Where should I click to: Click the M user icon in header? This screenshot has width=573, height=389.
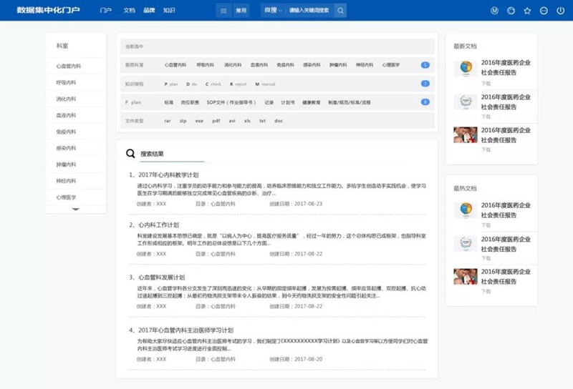(494, 11)
